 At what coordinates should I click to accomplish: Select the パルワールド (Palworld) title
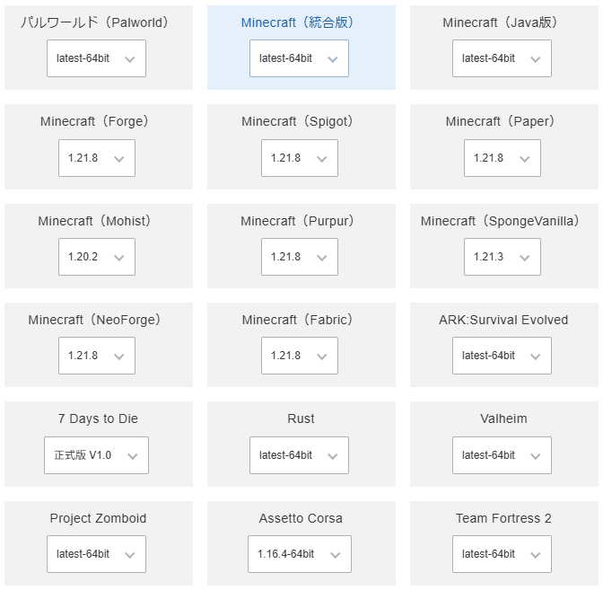pyautogui.click(x=94, y=22)
